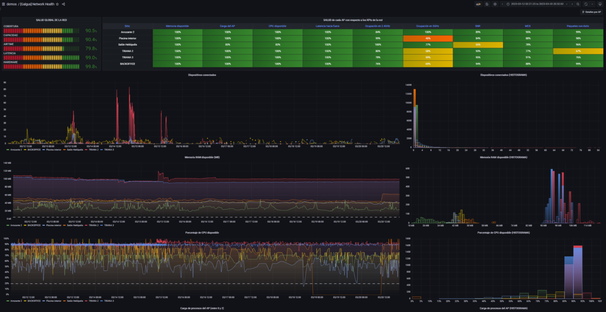The width and height of the screenshot is (606, 312).
Task: Change Piscina interior color swatch in Memoria RAM legend
Action: [x=44, y=225]
